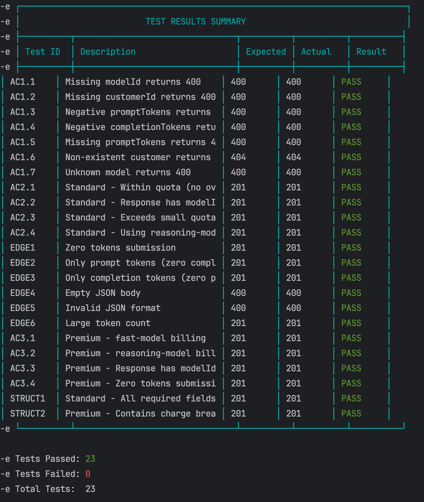Screen dimensions: 424x502
Task: Click the green Tests Passed count 23
Action: 90,459
